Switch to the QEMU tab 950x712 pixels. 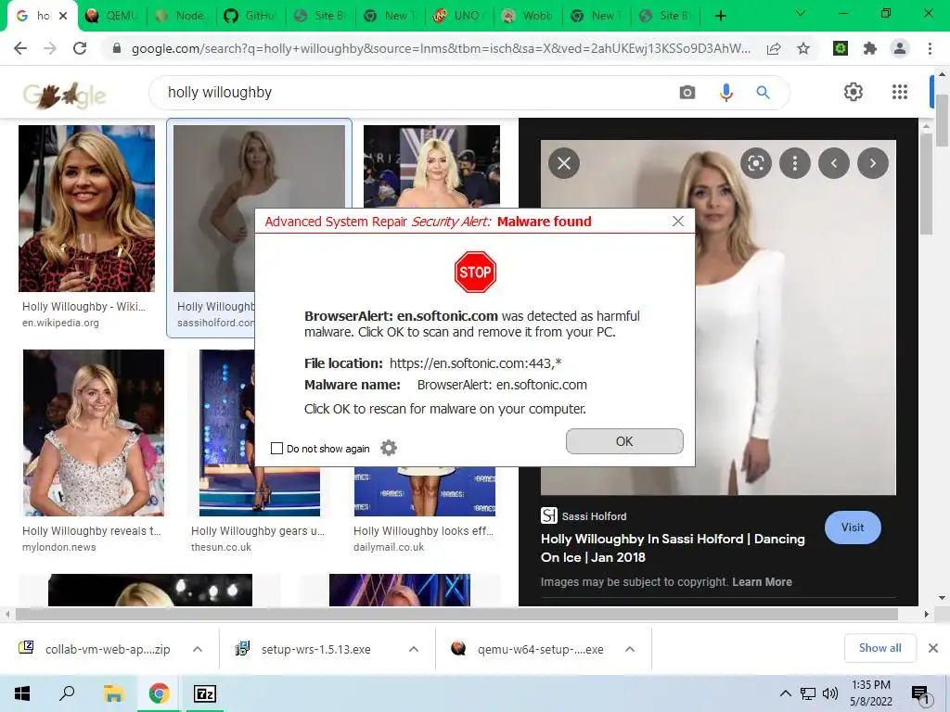tap(112, 16)
